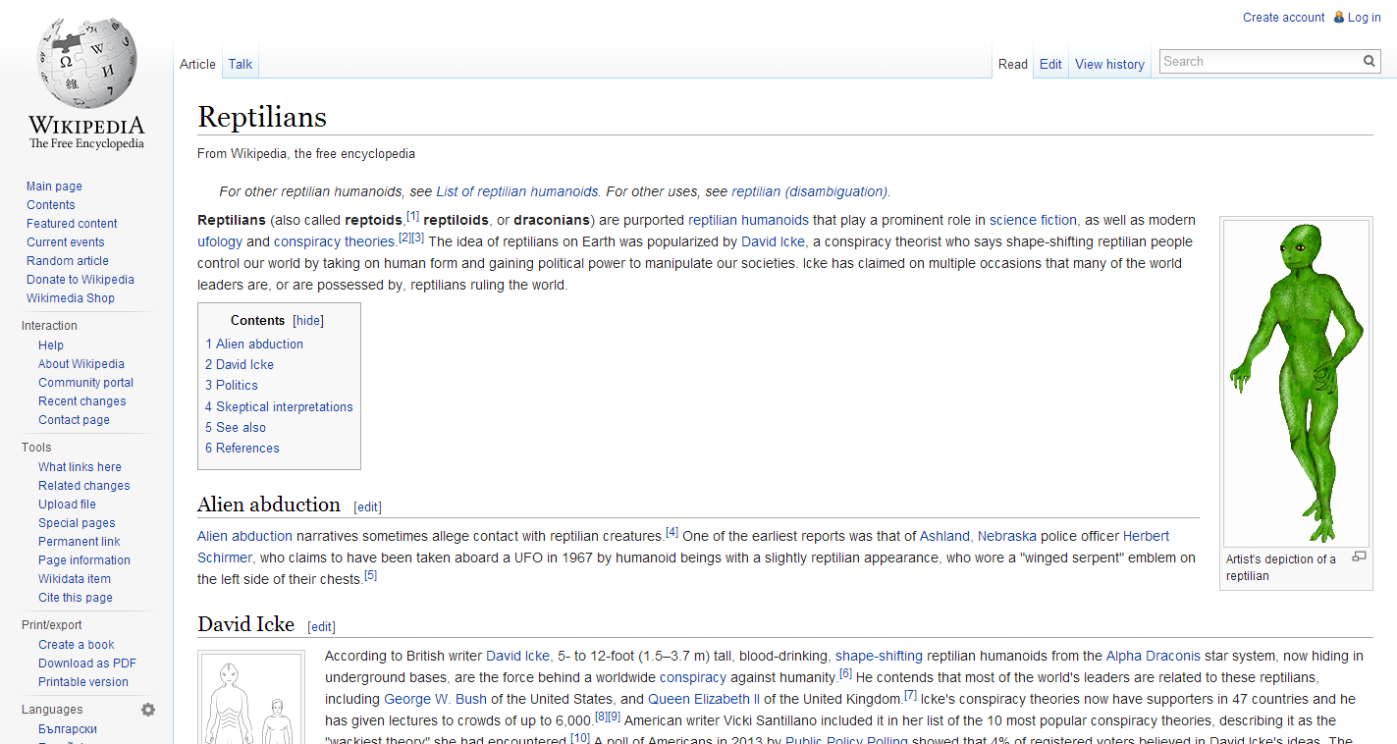
Task: Click the enlarge icon under reptilian image
Action: pyautogui.click(x=1359, y=557)
